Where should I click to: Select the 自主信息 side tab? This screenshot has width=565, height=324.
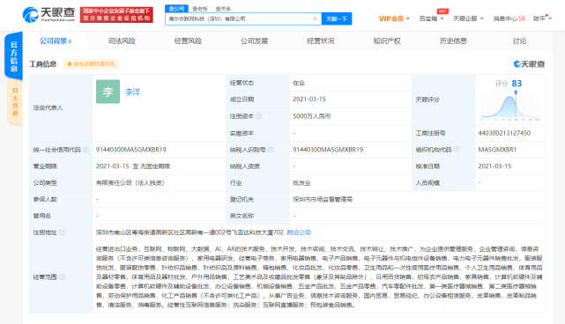(x=15, y=102)
